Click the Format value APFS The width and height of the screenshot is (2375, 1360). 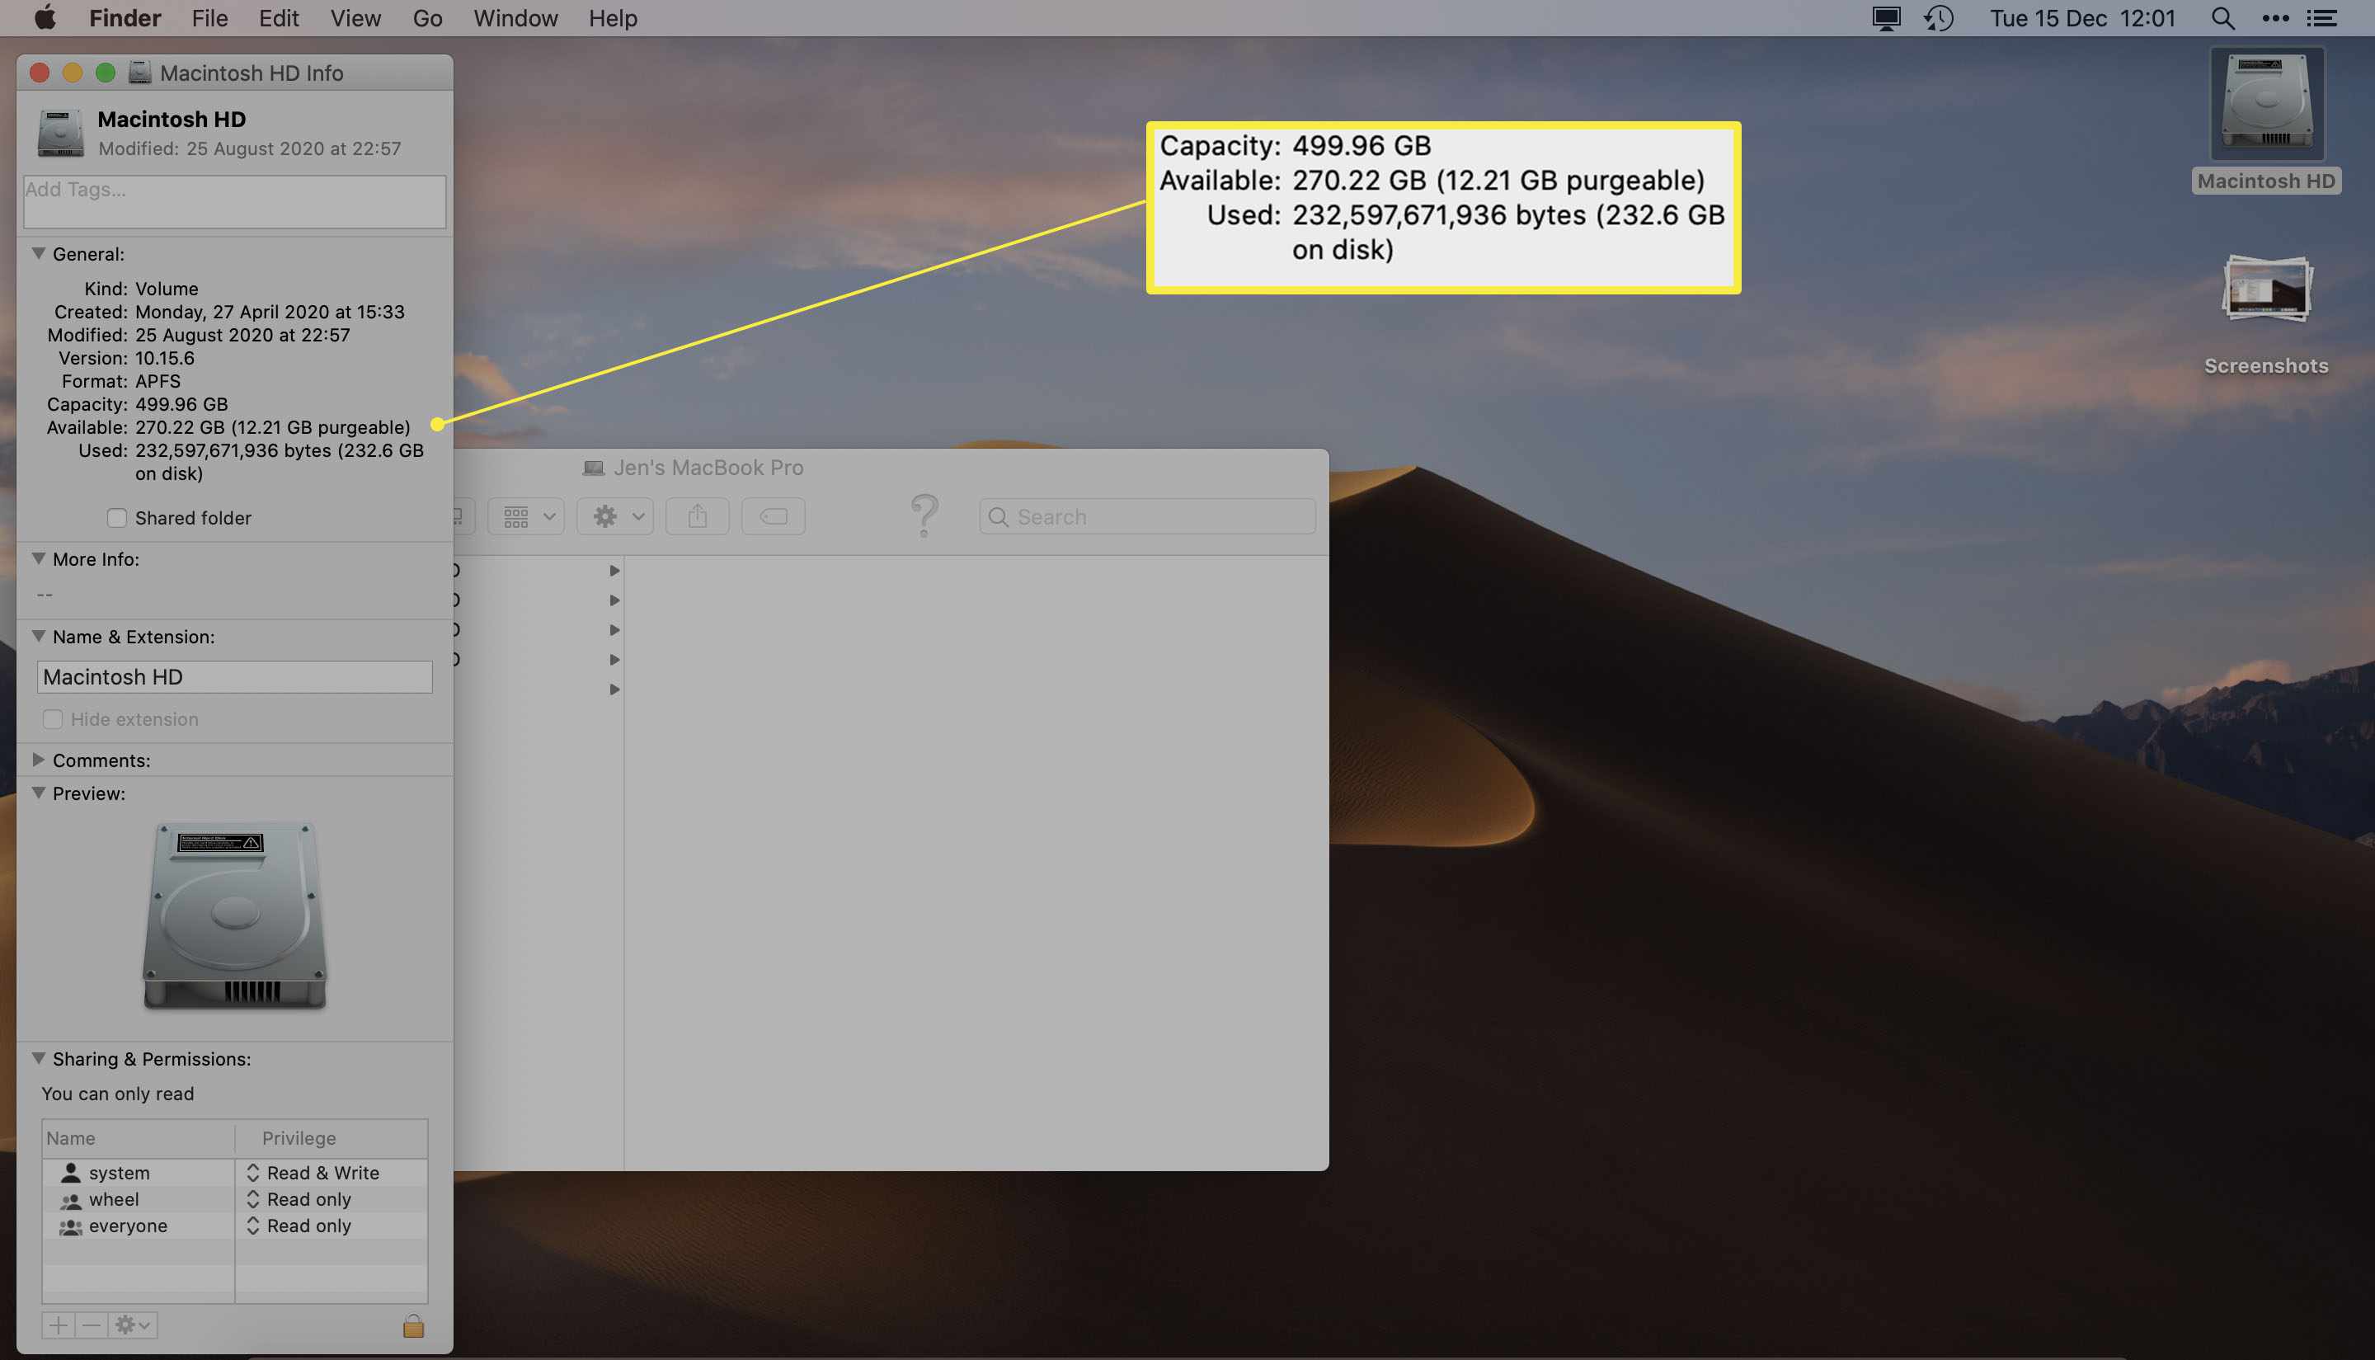(x=158, y=381)
